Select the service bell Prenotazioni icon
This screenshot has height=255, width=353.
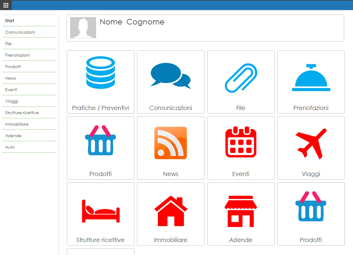(311, 78)
